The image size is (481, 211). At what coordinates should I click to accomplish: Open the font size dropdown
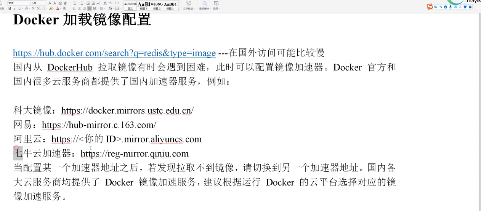(45, 3)
